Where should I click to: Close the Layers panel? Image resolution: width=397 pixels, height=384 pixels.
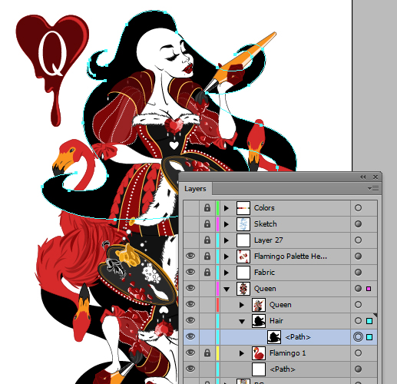[375, 177]
